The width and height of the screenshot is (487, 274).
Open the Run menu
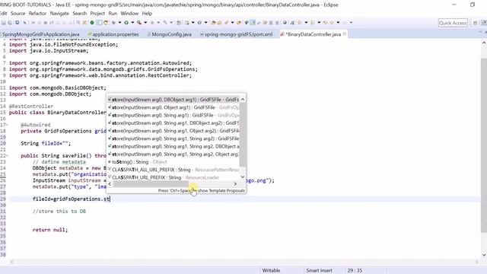113,14
